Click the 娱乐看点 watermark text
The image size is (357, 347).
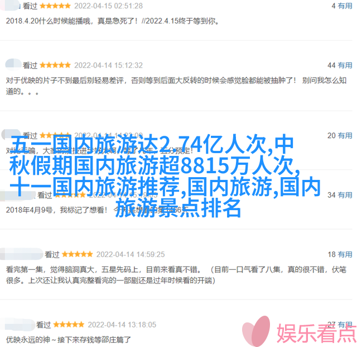pyautogui.click(x=317, y=334)
